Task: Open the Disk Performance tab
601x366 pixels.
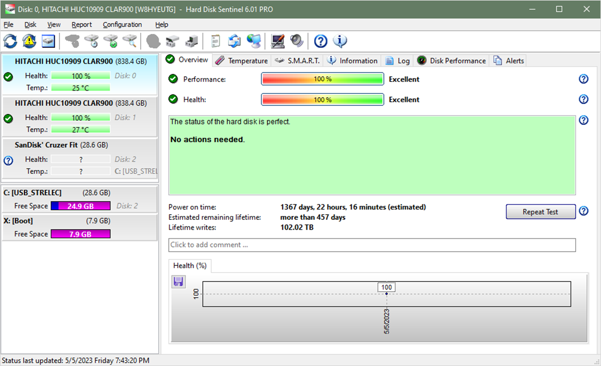Action: pos(452,61)
